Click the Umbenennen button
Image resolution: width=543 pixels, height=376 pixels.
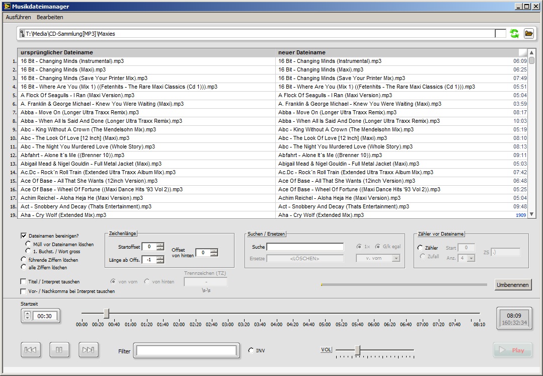click(512, 285)
